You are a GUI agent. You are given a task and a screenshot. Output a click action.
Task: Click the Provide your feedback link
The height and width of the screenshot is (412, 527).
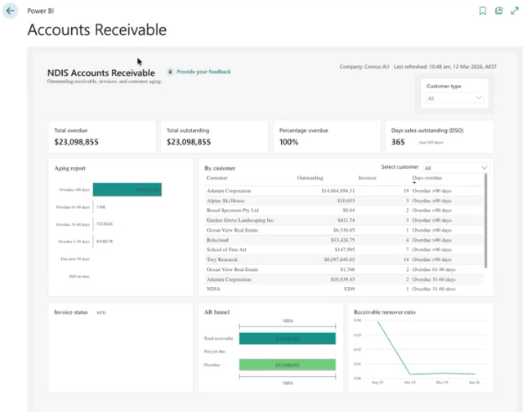(x=203, y=72)
